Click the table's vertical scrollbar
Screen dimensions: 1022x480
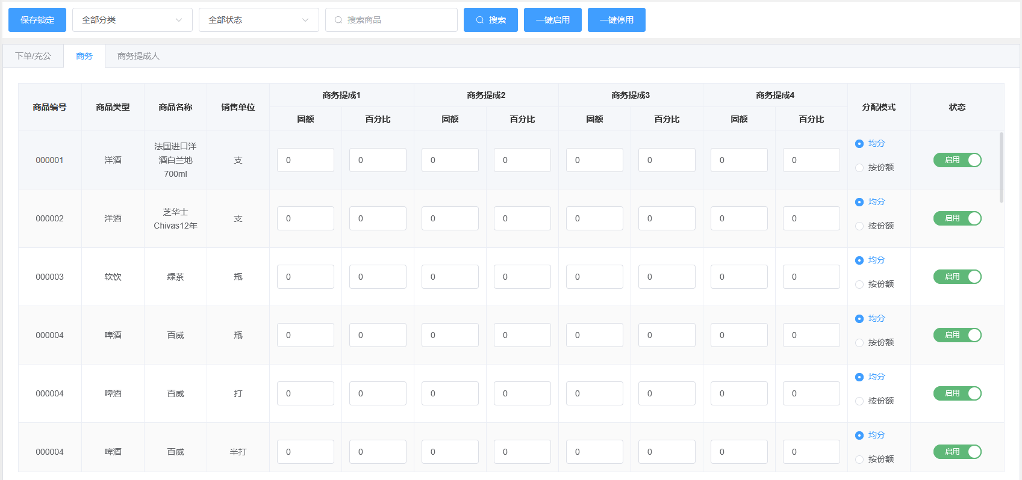coord(1001,167)
